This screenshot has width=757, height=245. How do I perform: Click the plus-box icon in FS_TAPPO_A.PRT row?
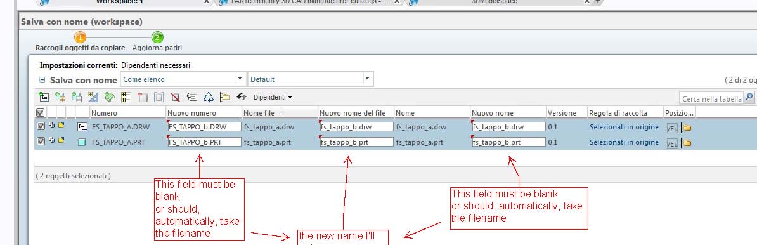pyautogui.click(x=51, y=140)
